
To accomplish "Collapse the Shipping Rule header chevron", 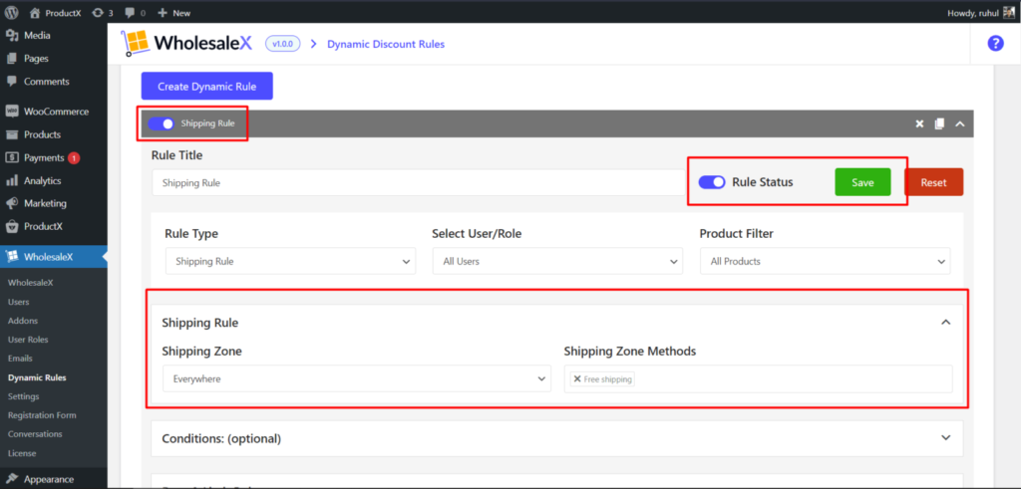I will pos(959,123).
